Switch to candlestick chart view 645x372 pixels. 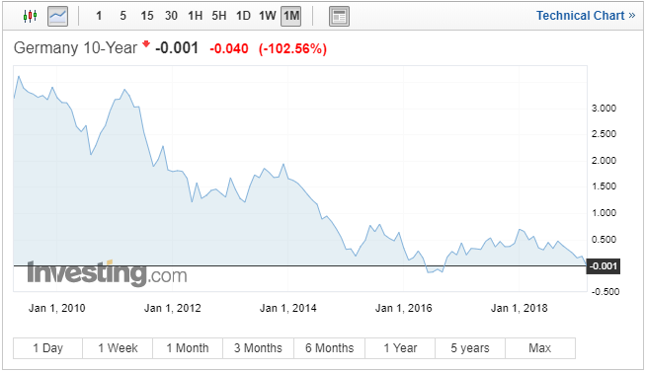tap(30, 17)
